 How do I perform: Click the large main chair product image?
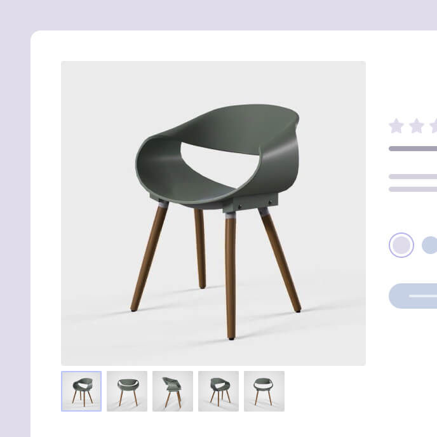pyautogui.click(x=213, y=213)
